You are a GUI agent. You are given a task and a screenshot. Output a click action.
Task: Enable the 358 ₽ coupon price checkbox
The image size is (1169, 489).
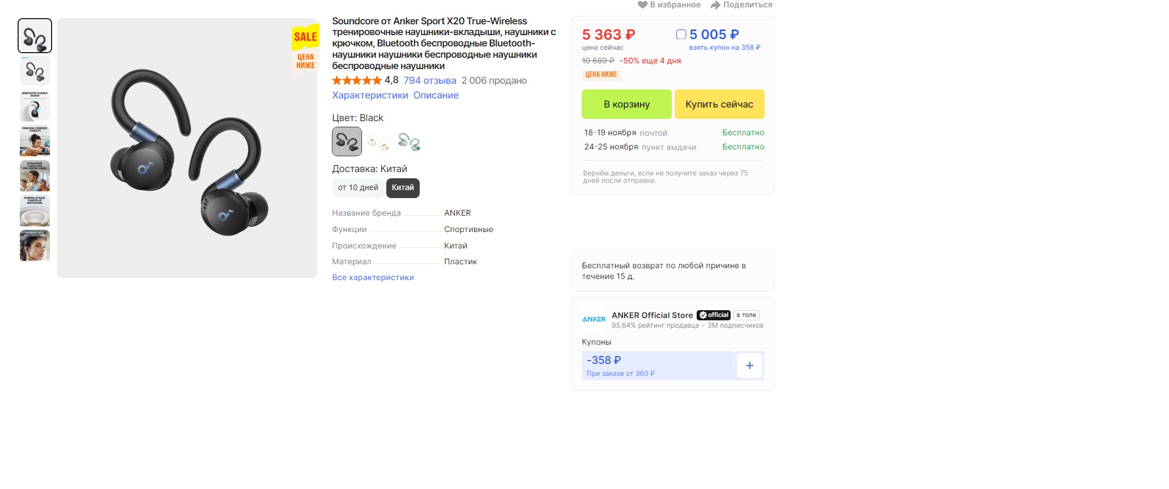click(681, 35)
